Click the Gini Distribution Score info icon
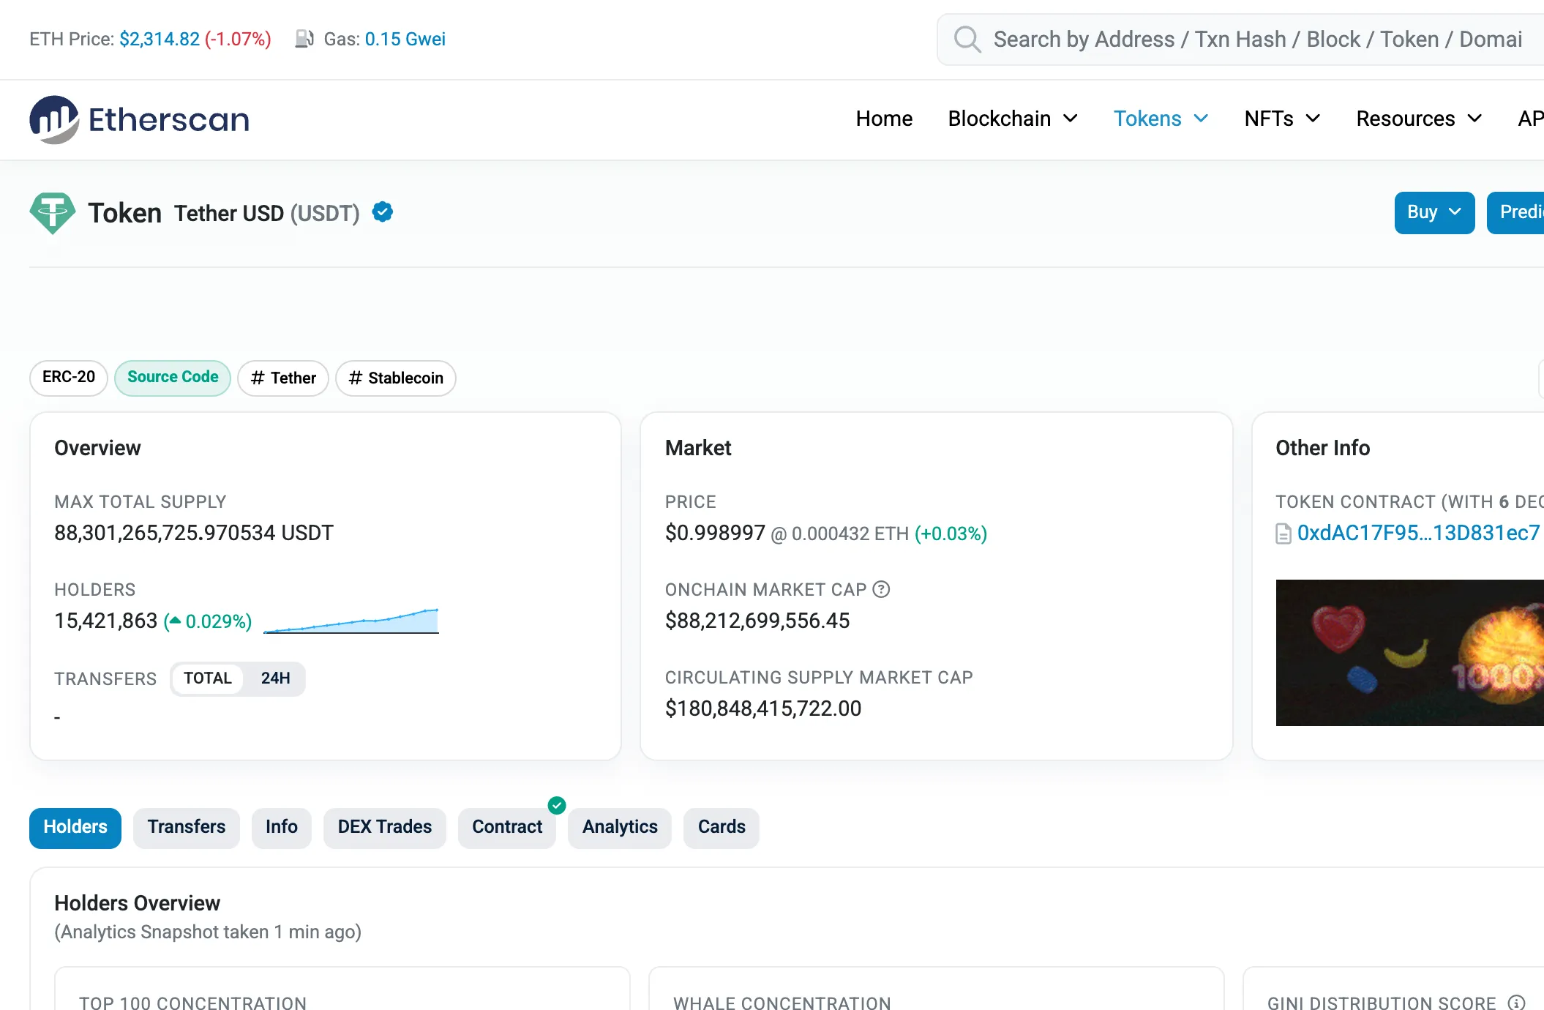Screen dimensions: 1544x1010 (x=1517, y=1003)
